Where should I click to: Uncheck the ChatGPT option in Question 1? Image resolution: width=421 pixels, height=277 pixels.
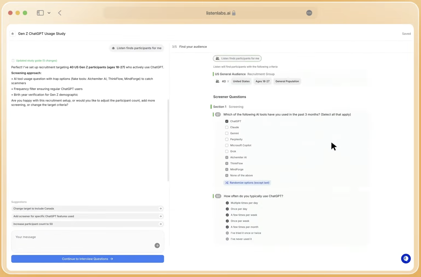[227, 121]
